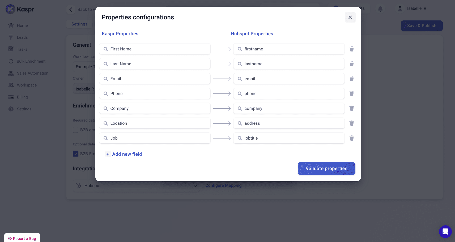
Task: Open the Configure Mapping link
Action: (223, 185)
